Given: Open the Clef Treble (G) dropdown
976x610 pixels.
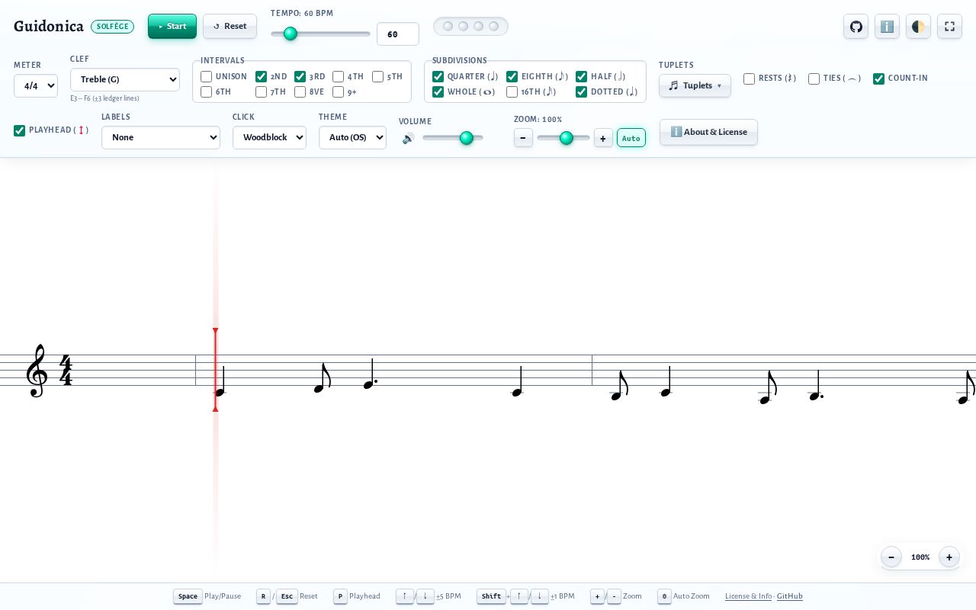Looking at the screenshot, I should [x=125, y=79].
